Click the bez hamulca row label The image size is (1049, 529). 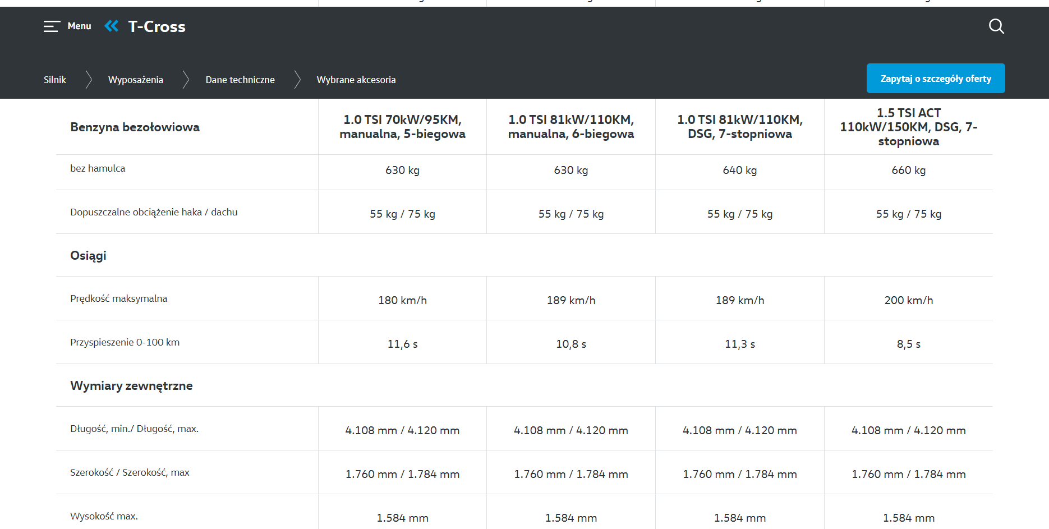click(x=98, y=168)
